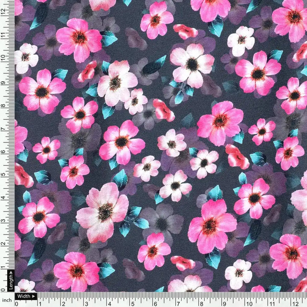Select the 12 mark on the length ruler

pos(4,12)
